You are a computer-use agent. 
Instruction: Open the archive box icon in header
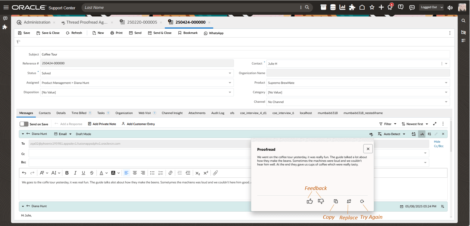(323, 7)
